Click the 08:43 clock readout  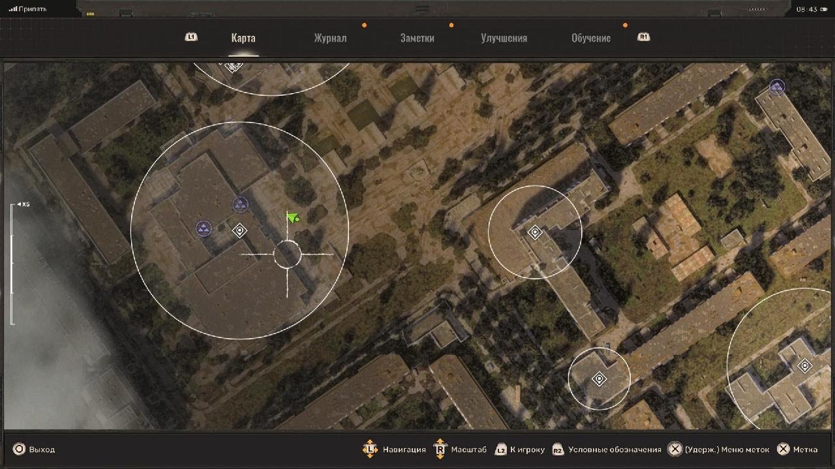point(807,9)
